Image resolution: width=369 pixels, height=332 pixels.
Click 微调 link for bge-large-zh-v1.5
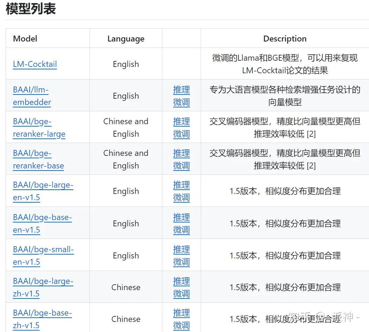pos(182,294)
